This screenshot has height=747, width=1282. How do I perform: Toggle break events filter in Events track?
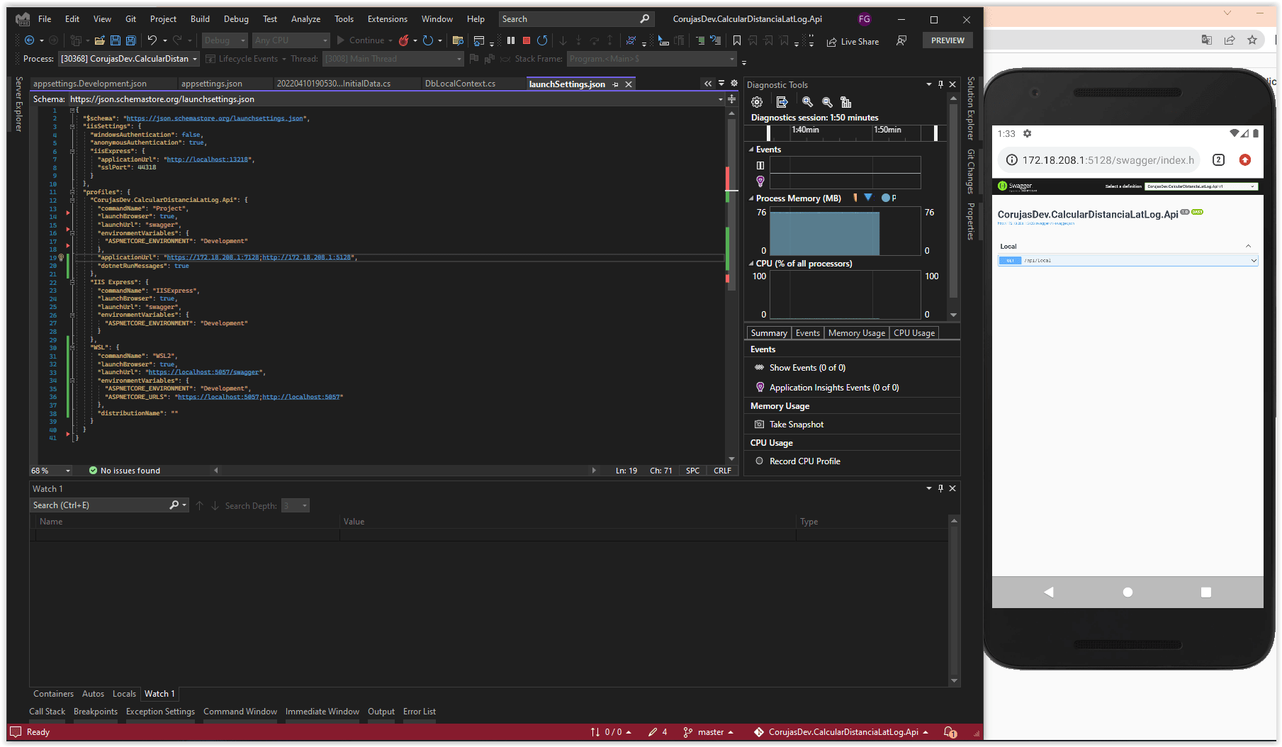point(760,165)
